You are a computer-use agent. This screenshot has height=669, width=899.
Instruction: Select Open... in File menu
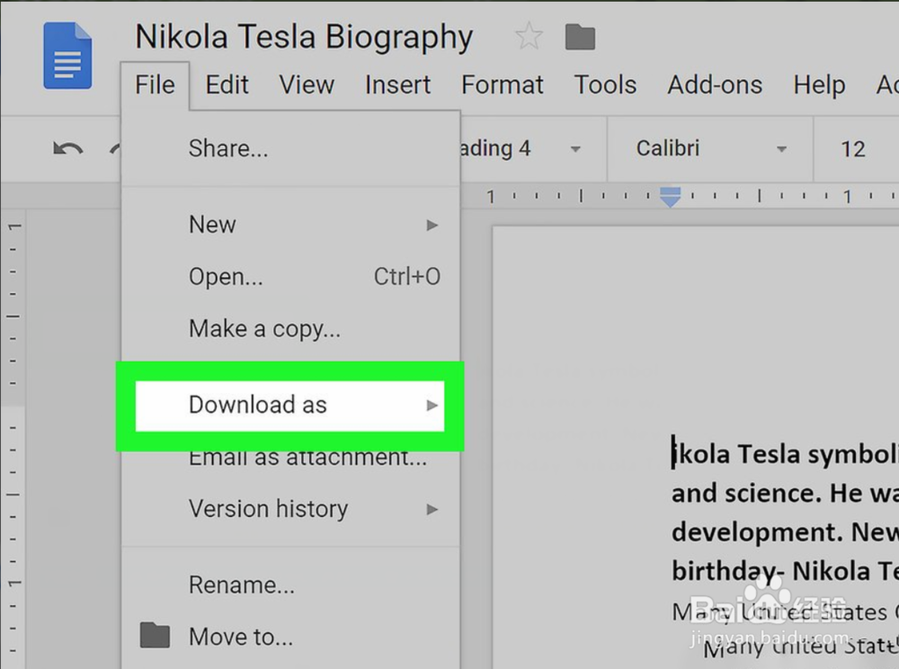290,277
